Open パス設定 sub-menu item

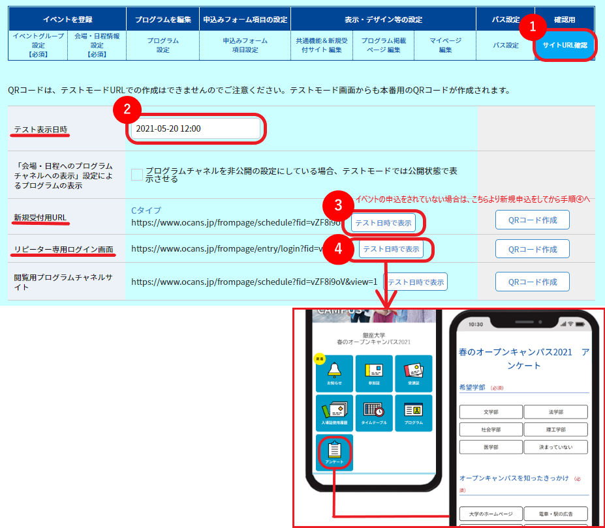click(x=505, y=45)
